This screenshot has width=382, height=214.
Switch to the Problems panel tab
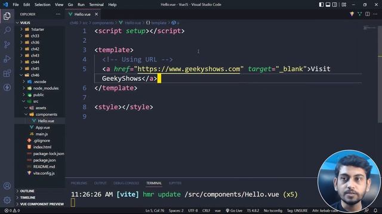[x=79, y=183]
